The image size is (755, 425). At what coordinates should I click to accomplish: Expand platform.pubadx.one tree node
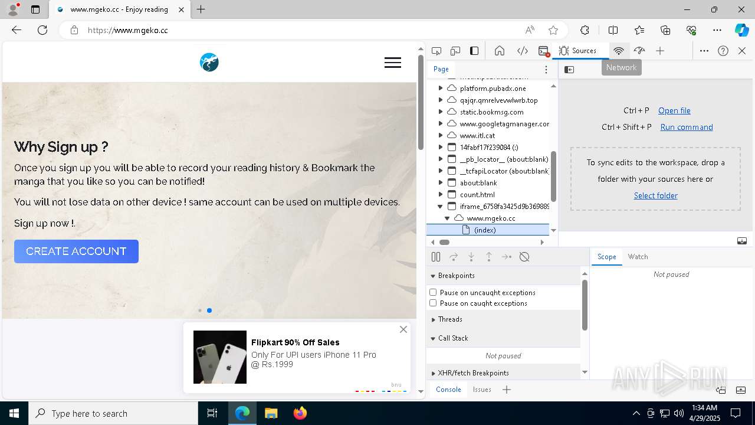coord(441,88)
